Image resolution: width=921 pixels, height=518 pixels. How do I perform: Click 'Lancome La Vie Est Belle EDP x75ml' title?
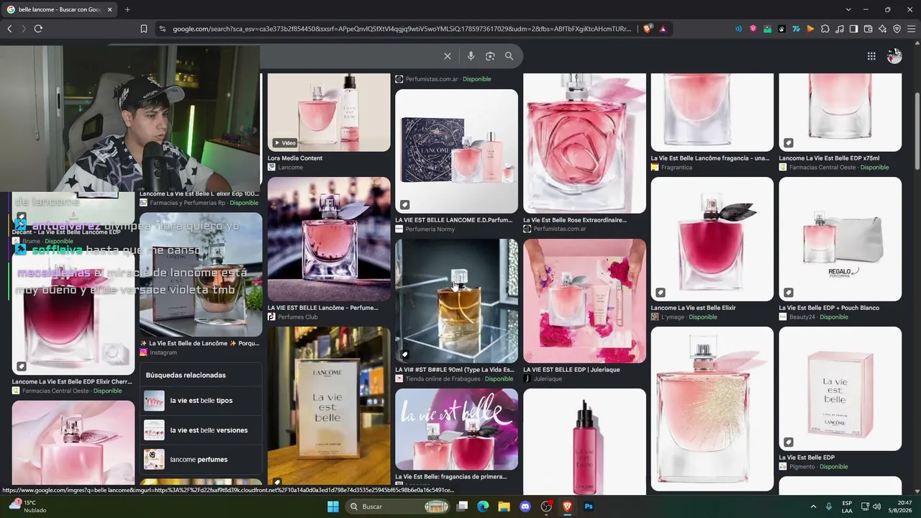[829, 158]
